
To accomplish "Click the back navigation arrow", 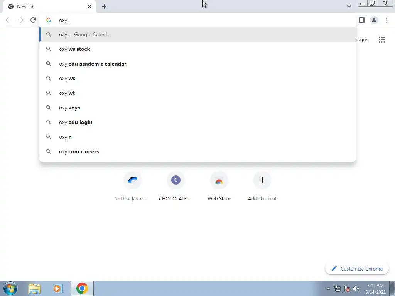I will coord(8,20).
